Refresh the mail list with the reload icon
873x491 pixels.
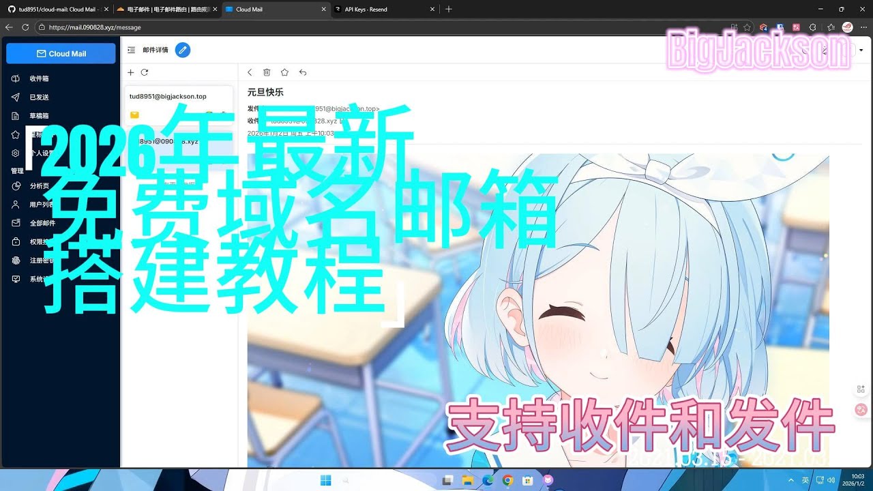tap(145, 72)
